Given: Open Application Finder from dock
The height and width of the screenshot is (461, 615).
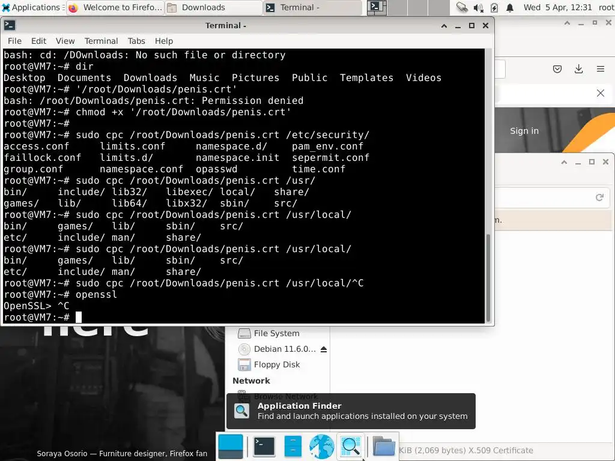Looking at the screenshot, I should click(351, 446).
